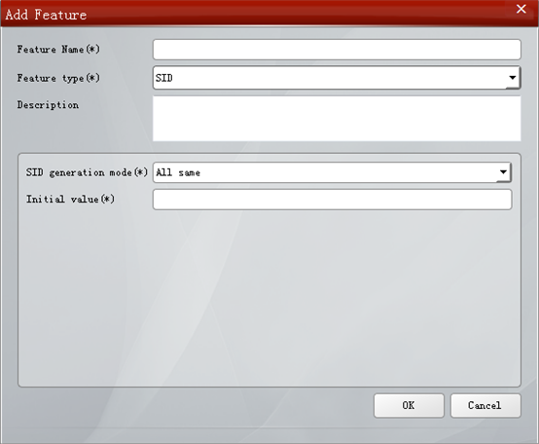Click inside the Description text area
This screenshot has height=444, width=539.
point(337,119)
